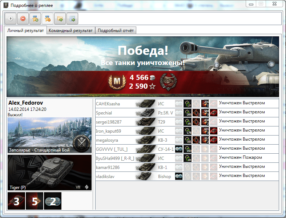Click spotting damage icon 89 in IlyuSHa9499 row

(x=187, y=158)
